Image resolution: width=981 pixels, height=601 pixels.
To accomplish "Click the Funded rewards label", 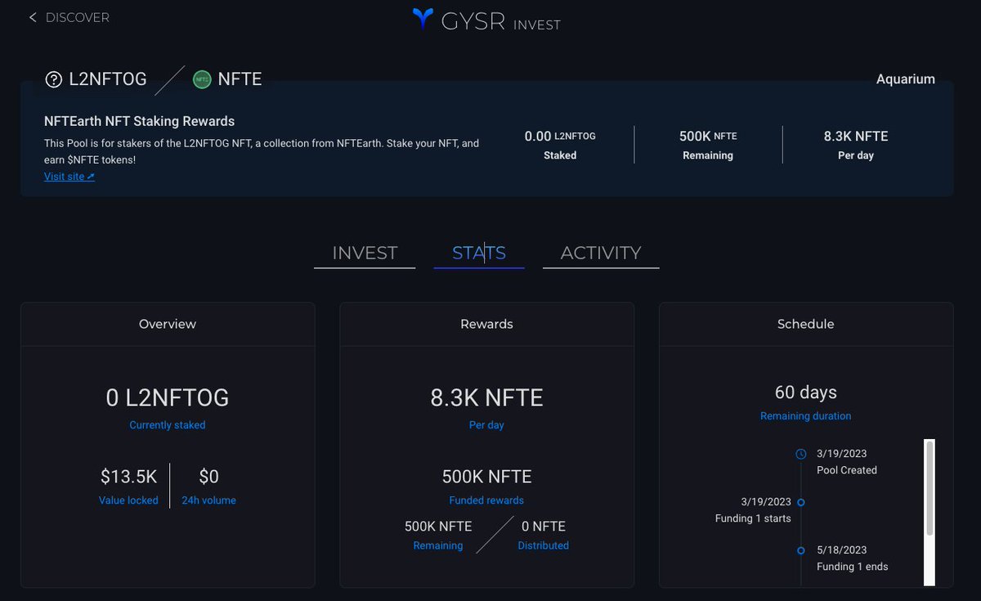I will coord(486,500).
